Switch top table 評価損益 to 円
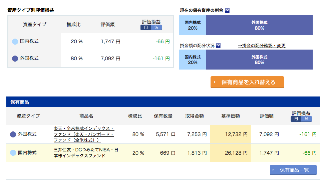The image size is (322, 184). tap(146, 27)
